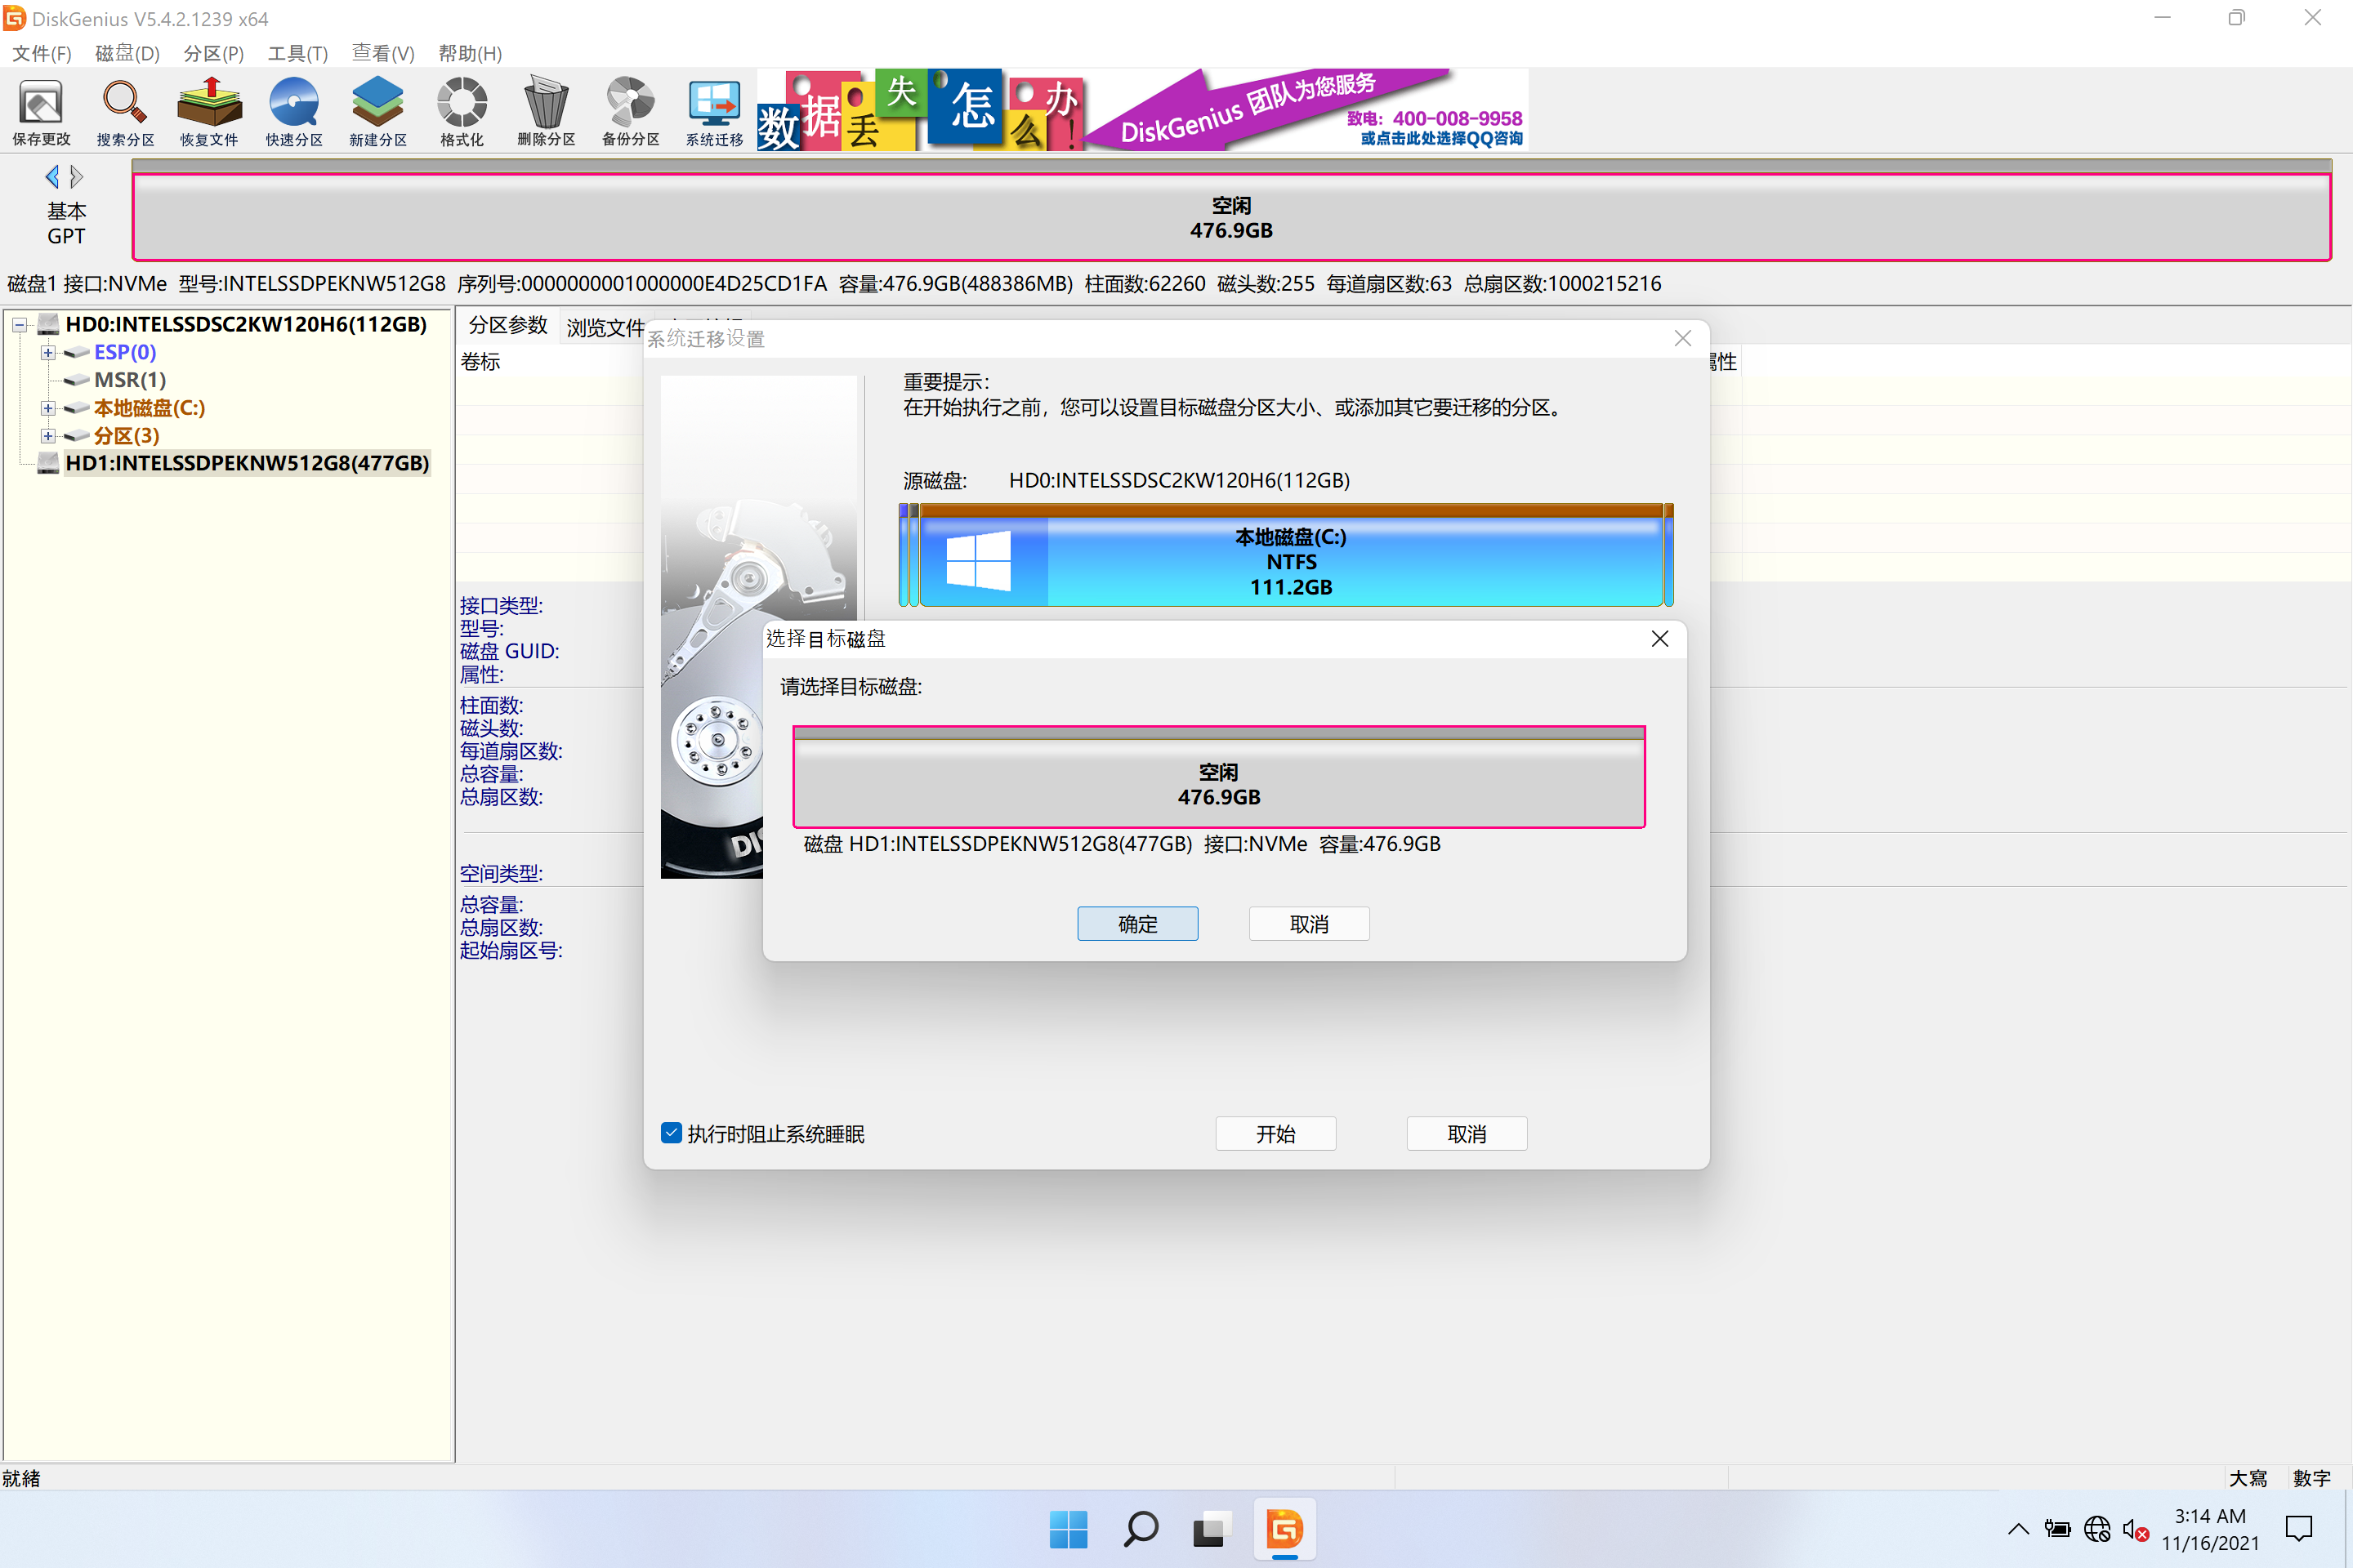
Task: Switch to the 浏览文件 tab
Action: point(605,327)
